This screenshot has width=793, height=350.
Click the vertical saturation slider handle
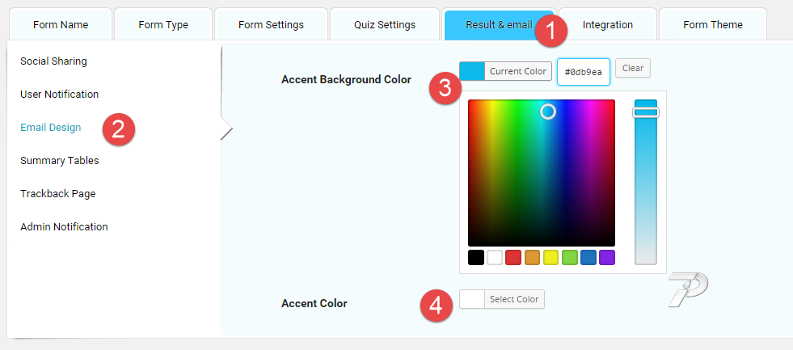646,112
